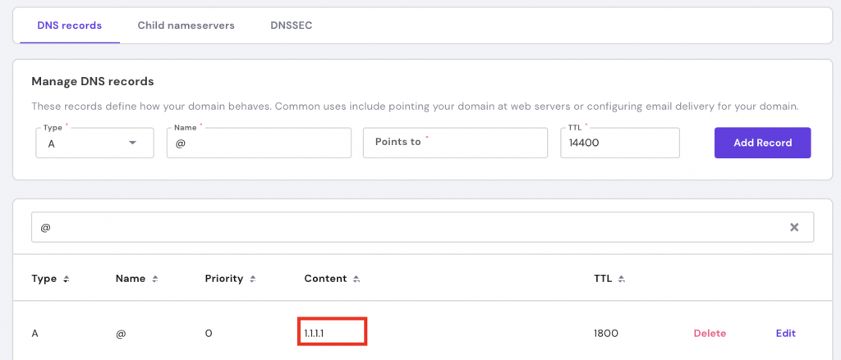
Task: Click the Manage DNS records heading
Action: [x=93, y=81]
